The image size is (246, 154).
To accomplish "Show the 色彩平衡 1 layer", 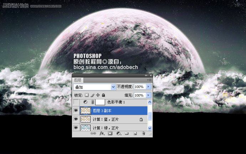I will click(x=76, y=102).
